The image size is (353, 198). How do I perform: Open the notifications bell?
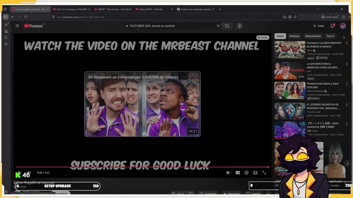click(332, 26)
